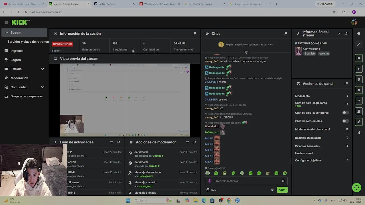Click the stream preview thumbnail

(x=125, y=100)
